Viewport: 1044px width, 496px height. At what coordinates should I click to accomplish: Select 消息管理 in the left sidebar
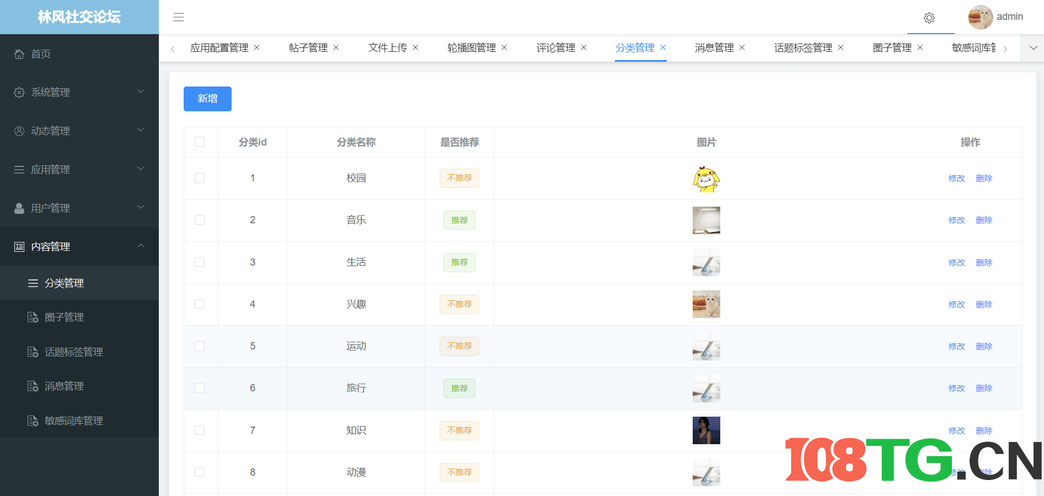(x=64, y=386)
